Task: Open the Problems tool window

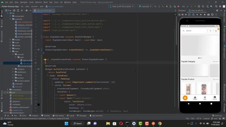Action: [x=34, y=116]
